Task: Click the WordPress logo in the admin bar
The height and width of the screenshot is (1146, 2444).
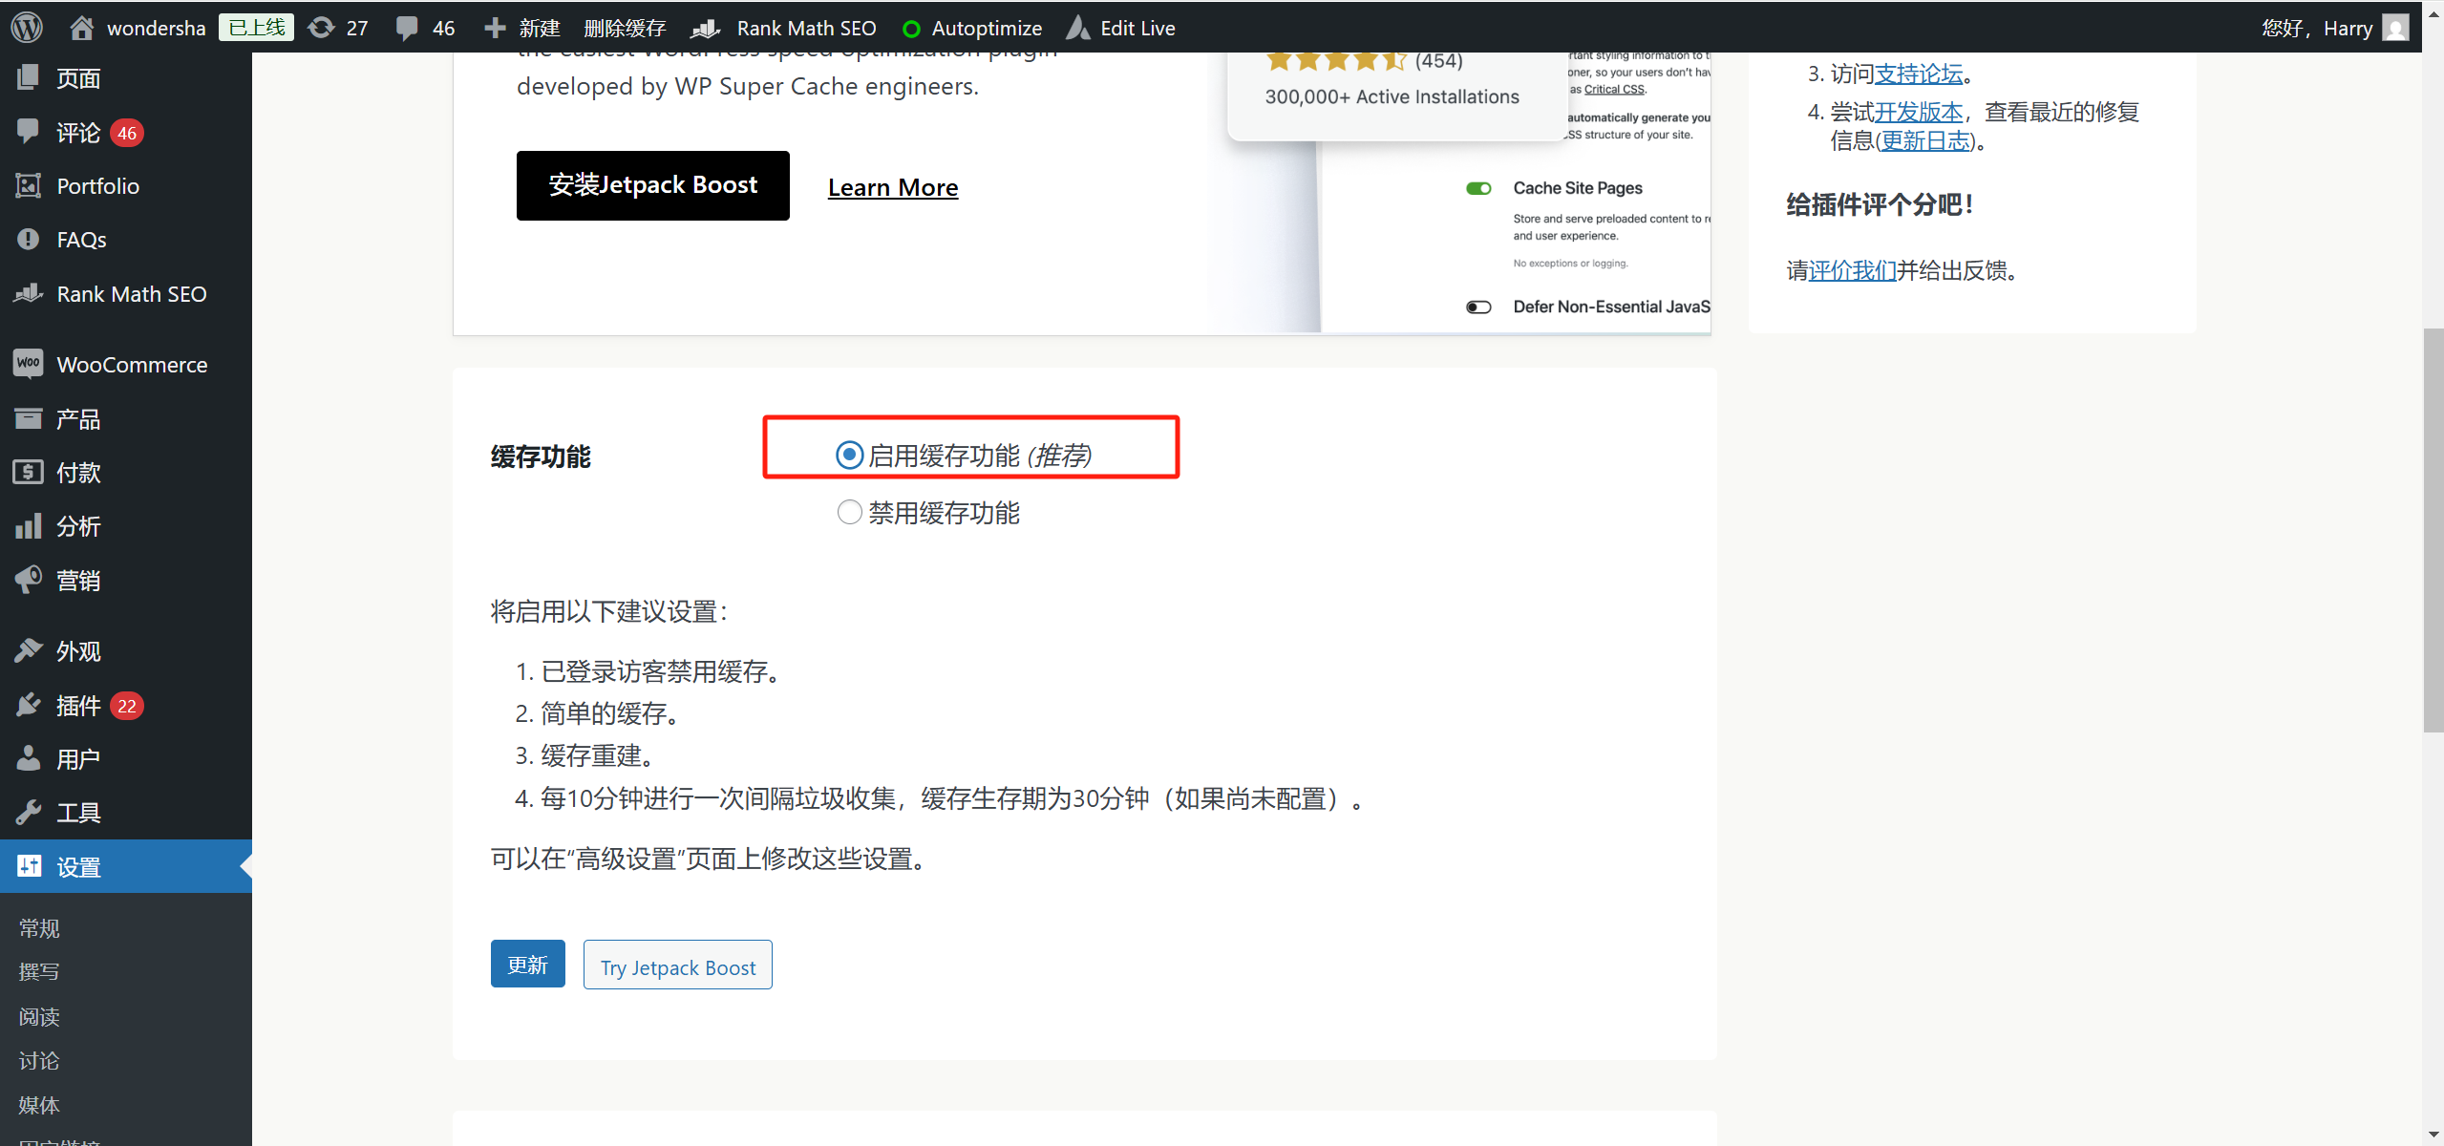Action: point(26,27)
